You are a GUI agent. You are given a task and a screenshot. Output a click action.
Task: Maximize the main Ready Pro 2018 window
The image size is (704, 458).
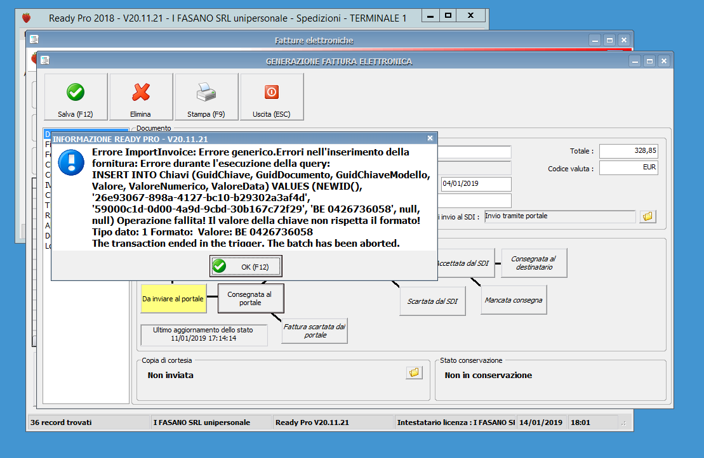(448, 16)
